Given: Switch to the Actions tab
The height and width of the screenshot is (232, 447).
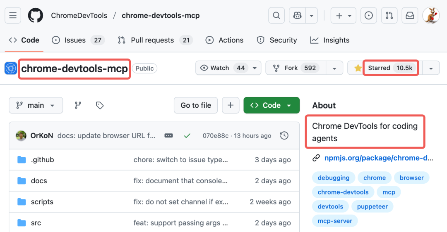Looking at the screenshot, I should (x=224, y=40).
